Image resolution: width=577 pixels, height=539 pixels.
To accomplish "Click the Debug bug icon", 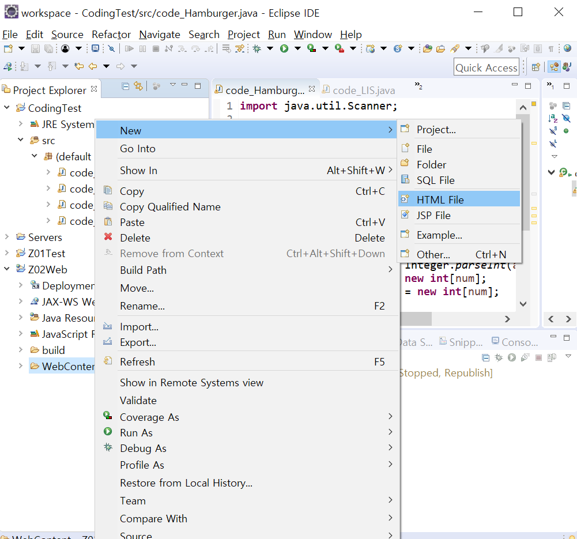I will (257, 48).
